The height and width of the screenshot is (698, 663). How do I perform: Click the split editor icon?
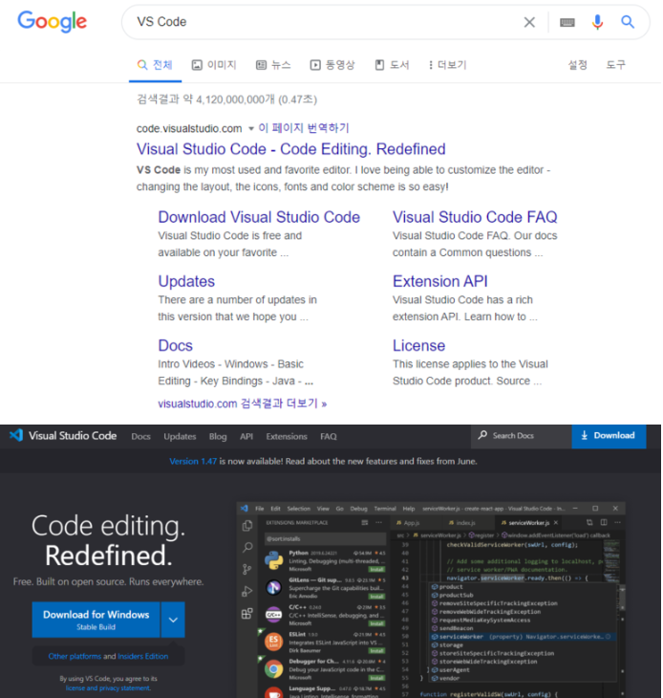(x=604, y=522)
